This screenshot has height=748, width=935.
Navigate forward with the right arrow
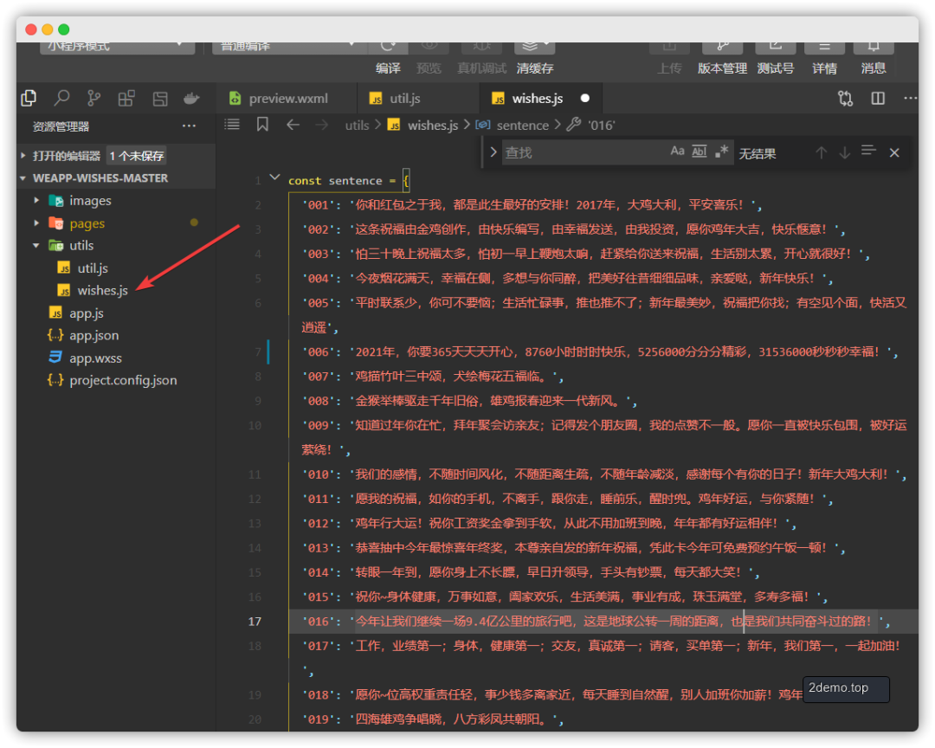click(321, 125)
